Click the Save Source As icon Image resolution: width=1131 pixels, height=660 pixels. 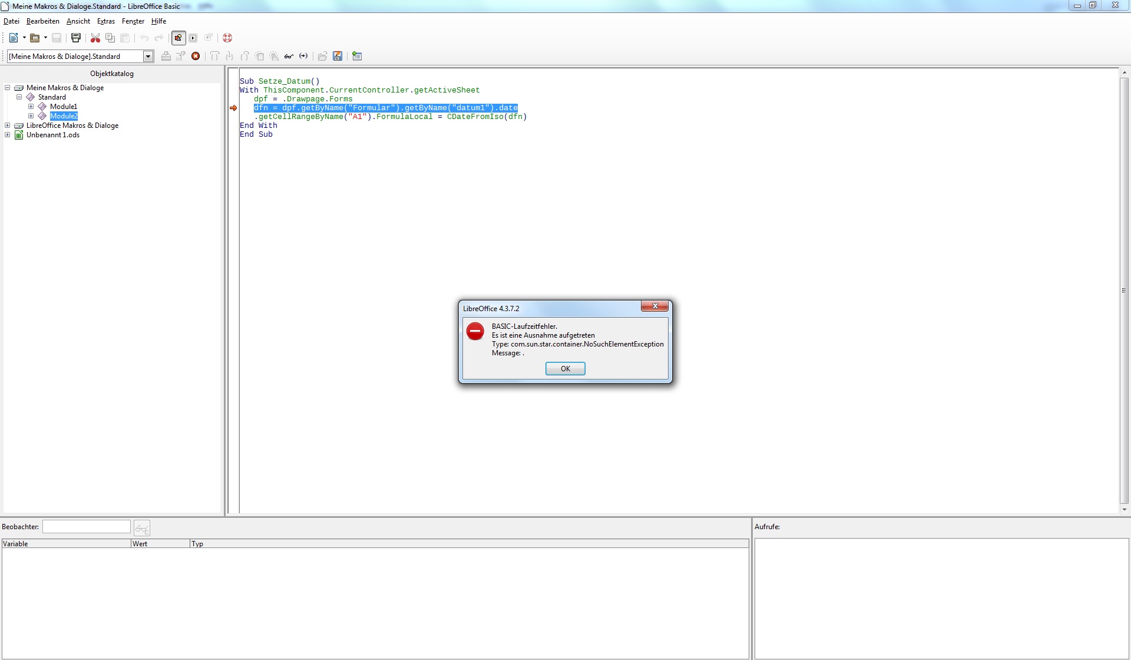[338, 56]
